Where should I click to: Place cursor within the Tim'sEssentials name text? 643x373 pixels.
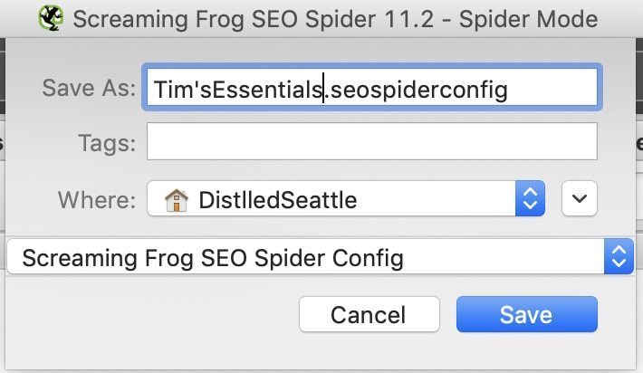click(238, 90)
